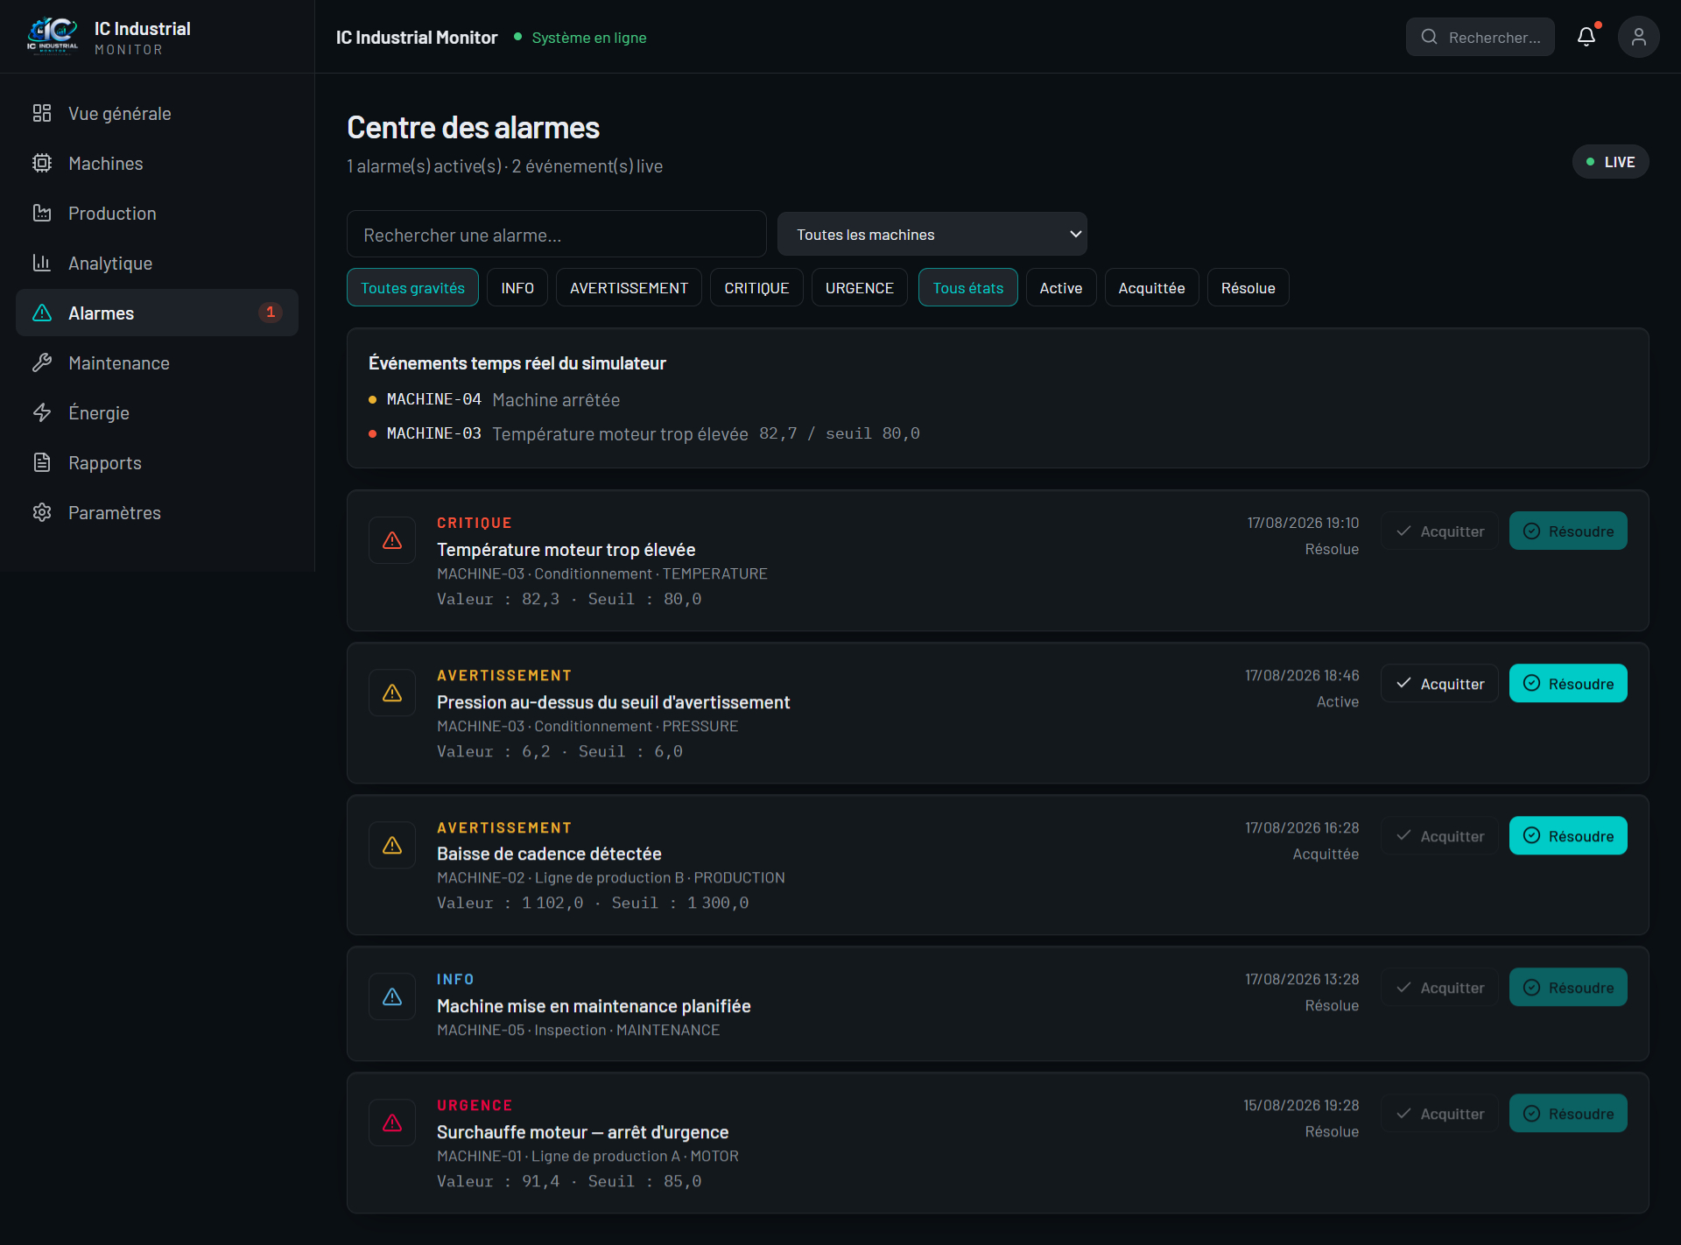
Task: Filter alarms by Active state
Action: coord(1061,287)
